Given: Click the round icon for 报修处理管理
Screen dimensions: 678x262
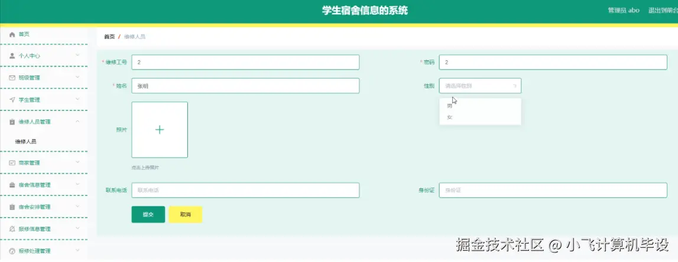Looking at the screenshot, I should (x=12, y=251).
